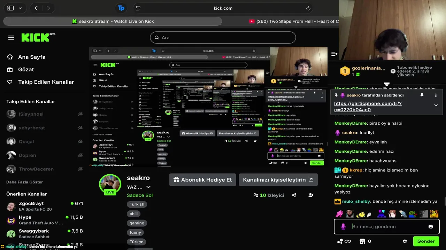This screenshot has width=446, height=250.
Task: Click the Ana Sayfa home icon
Action: pyautogui.click(x=10, y=57)
